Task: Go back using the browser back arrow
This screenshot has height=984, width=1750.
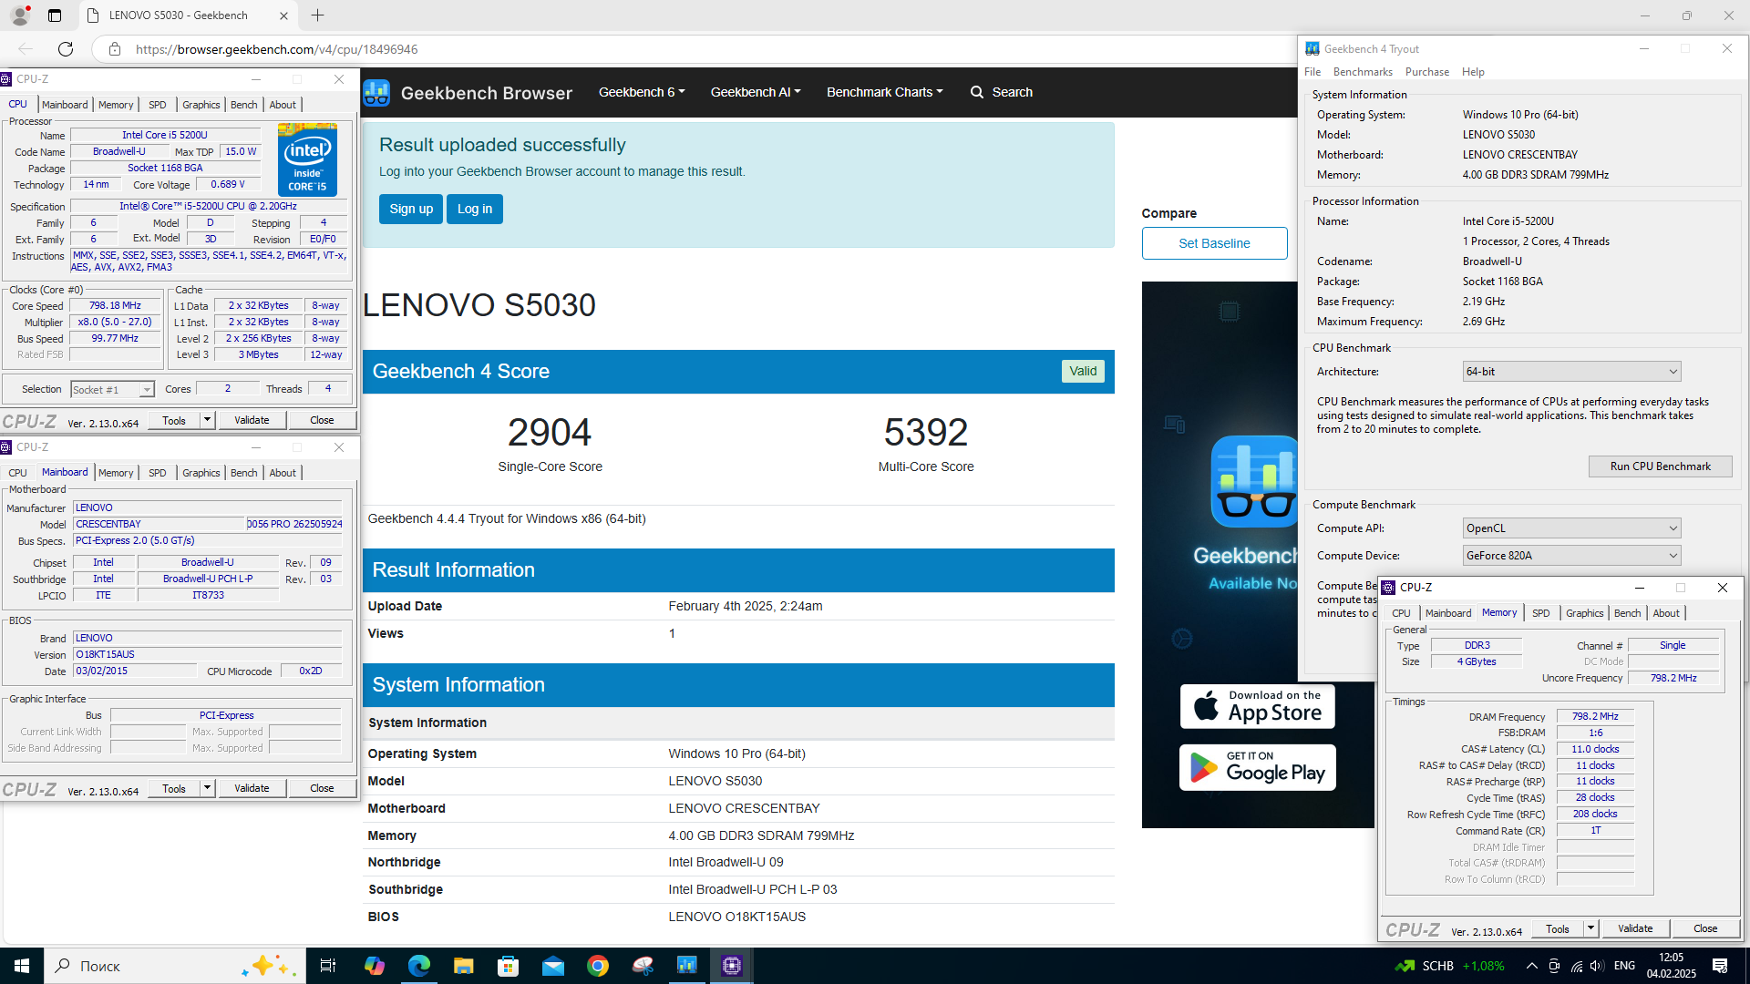Action: (26, 49)
